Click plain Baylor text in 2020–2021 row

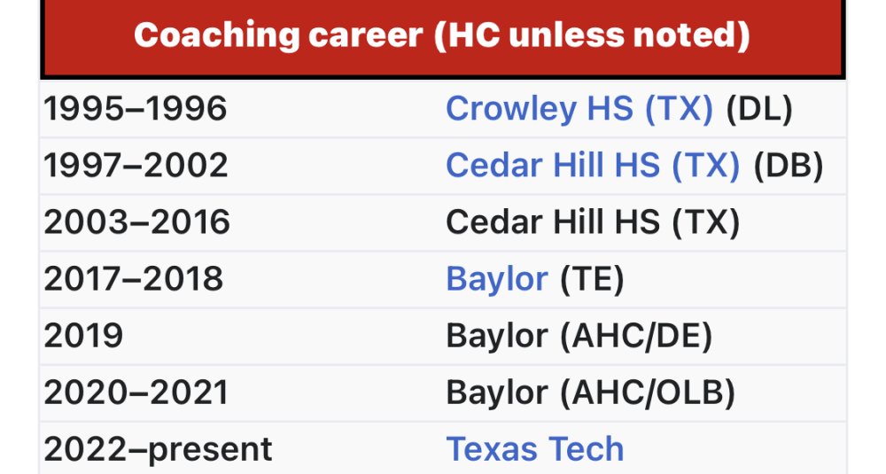(497, 392)
